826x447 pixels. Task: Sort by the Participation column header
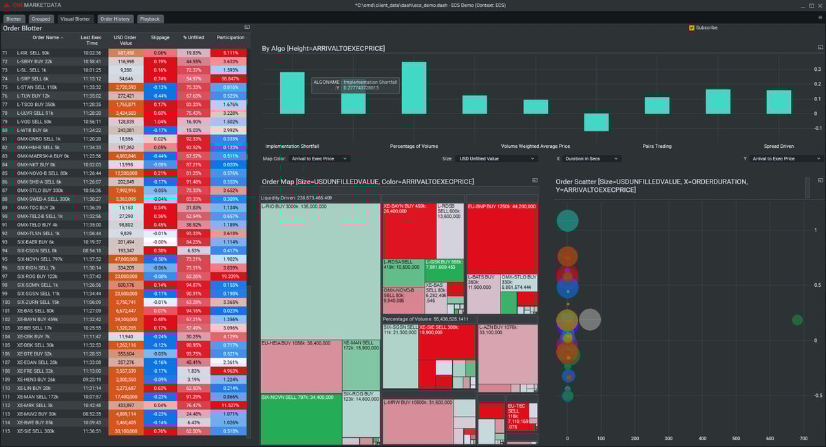(x=230, y=38)
